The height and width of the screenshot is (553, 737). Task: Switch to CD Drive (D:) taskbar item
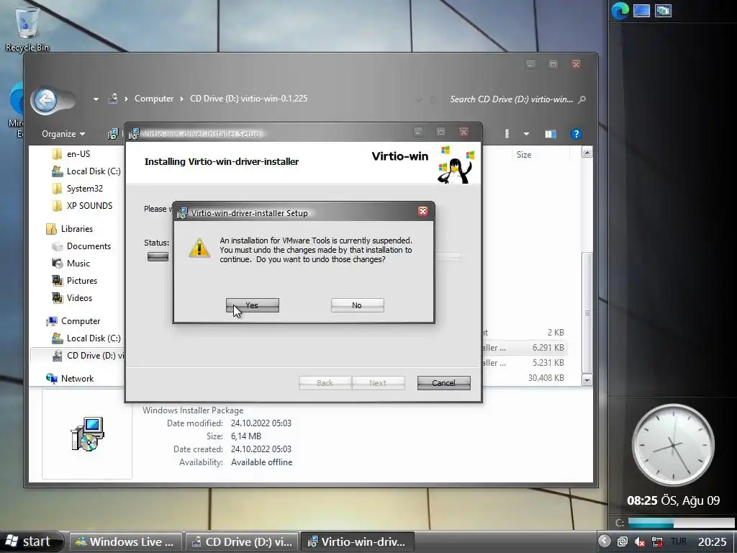[x=242, y=542]
